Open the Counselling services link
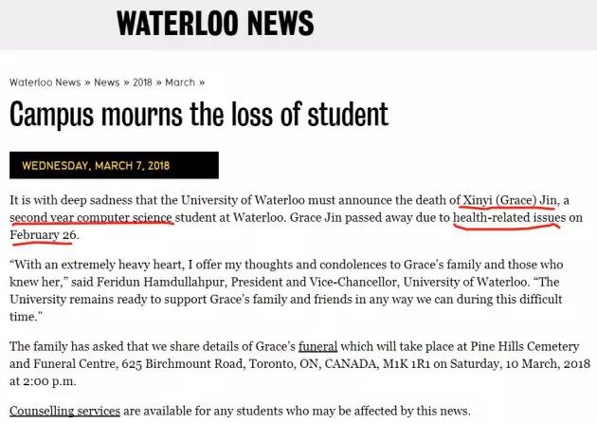The image size is (597, 423). [x=64, y=411]
